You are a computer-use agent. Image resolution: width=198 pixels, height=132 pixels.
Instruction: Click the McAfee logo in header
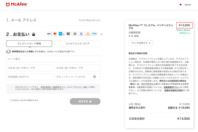(17, 4)
